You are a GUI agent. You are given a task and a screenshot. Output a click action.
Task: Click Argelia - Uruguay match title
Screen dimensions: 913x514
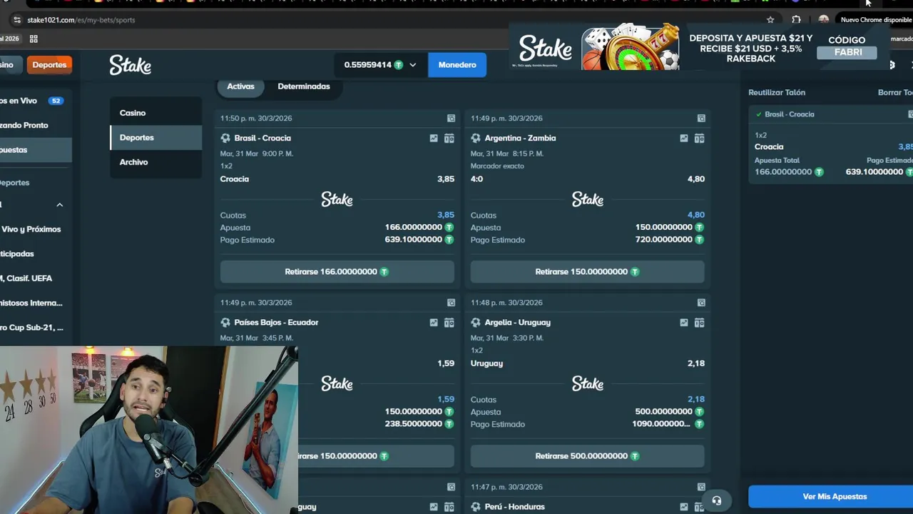click(x=517, y=323)
